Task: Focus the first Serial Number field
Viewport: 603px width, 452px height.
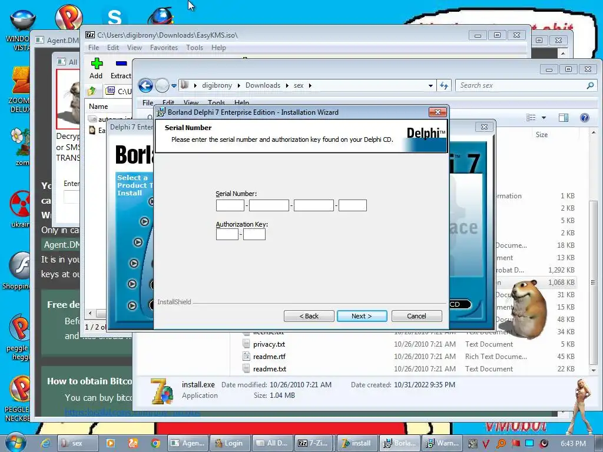Action: [x=230, y=205]
